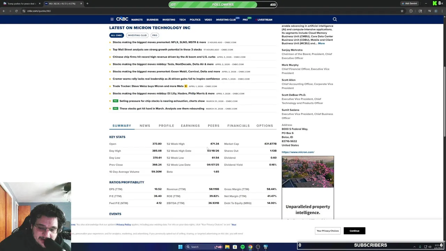Expand company description with More link
The height and width of the screenshot is (251, 446).
[x=321, y=43]
